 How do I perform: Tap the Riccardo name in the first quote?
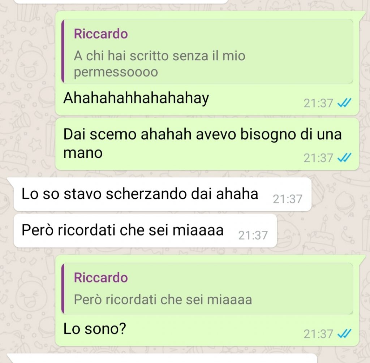tap(101, 34)
